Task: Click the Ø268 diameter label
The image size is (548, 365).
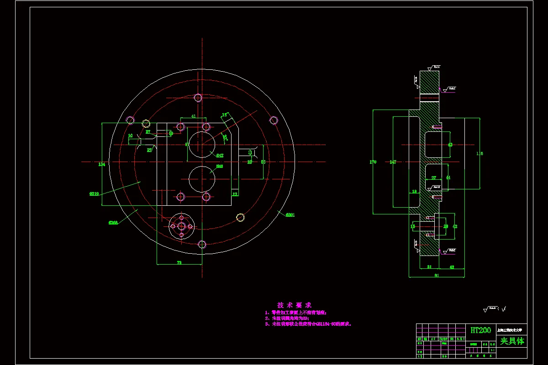Action: (x=113, y=223)
